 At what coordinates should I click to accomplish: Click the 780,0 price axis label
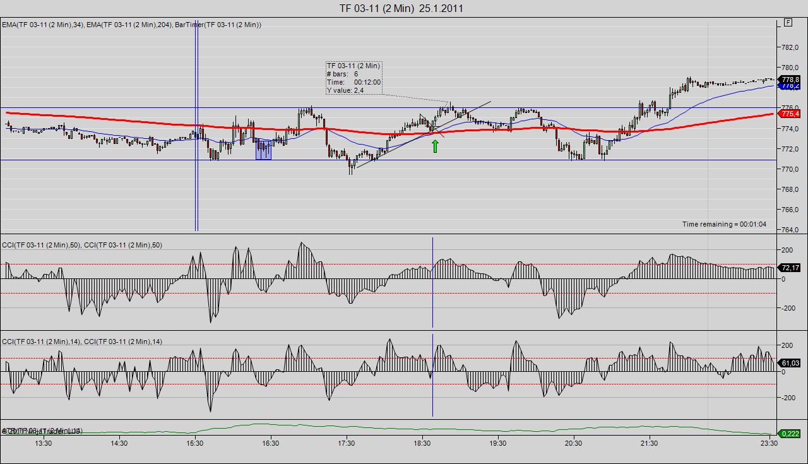(790, 68)
